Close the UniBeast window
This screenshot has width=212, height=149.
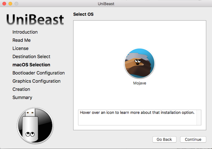click(4, 4)
